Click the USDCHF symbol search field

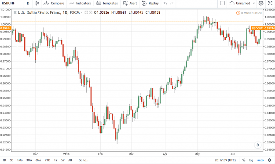pos(9,3)
